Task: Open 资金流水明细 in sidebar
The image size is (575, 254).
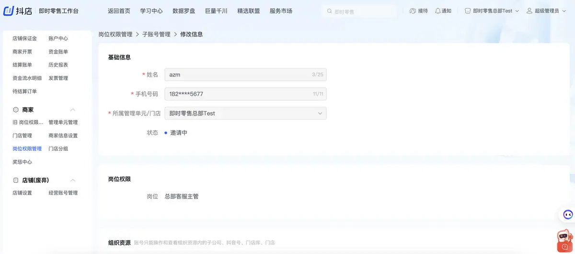Action: click(x=27, y=78)
